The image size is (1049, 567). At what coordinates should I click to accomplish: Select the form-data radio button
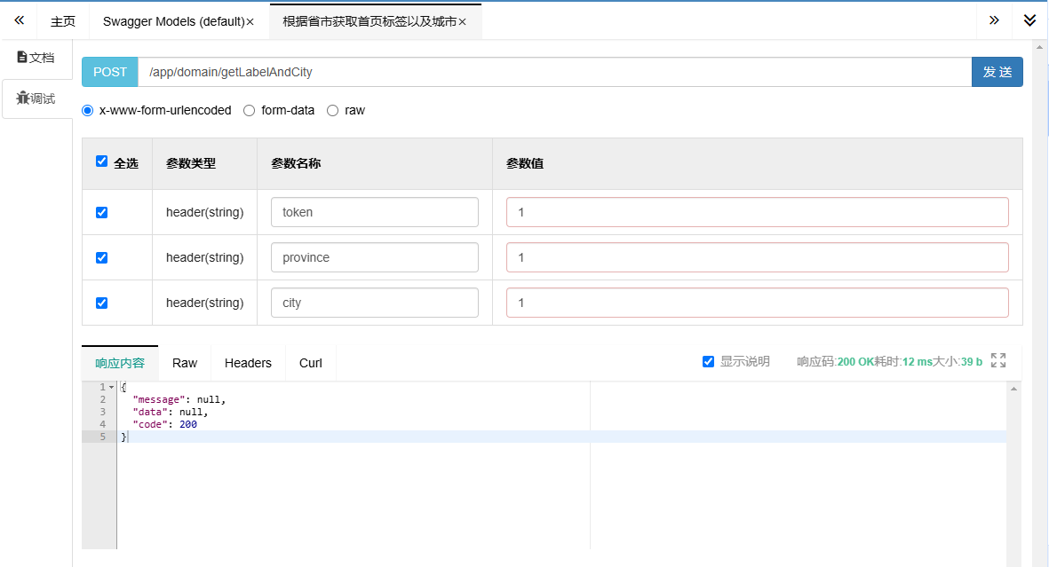(249, 110)
